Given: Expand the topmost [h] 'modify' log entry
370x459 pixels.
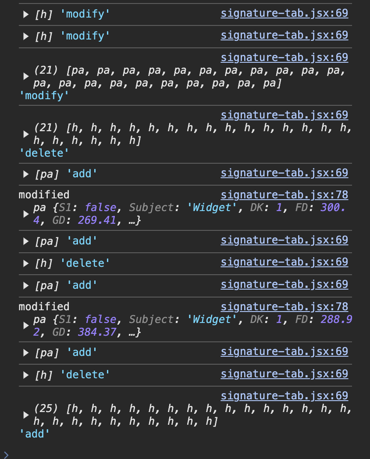Looking at the screenshot, I should click(26, 14).
